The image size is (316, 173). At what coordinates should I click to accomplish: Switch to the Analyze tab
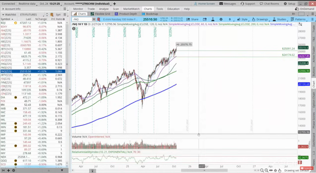(x=104, y=9)
